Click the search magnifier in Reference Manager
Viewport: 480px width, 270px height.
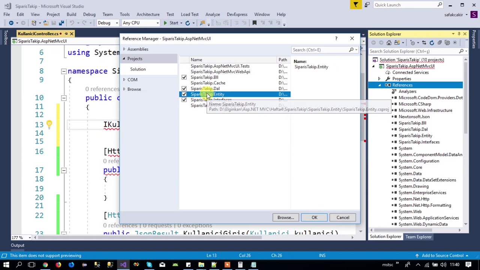coord(351,50)
